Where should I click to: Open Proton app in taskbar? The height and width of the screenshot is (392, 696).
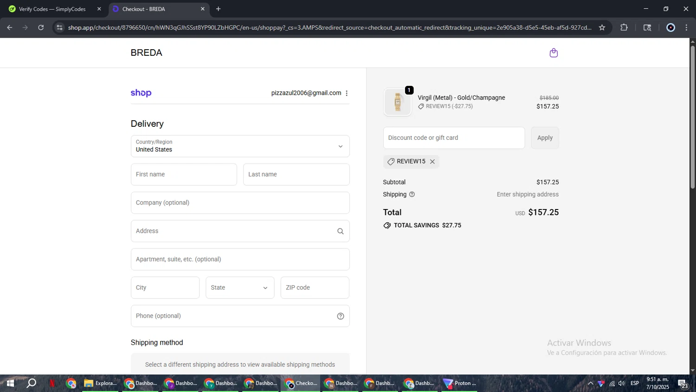tap(459, 384)
